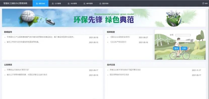The width and height of the screenshot is (209, 99).
Task: Click the 智慧化工园区办公管理系统 title
Action: click(x=15, y=3)
